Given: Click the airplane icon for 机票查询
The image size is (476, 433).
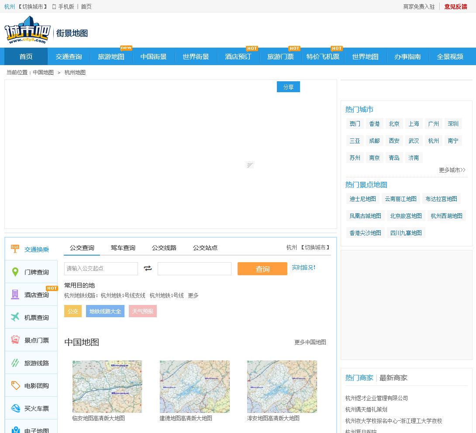Looking at the screenshot, I should point(15,317).
